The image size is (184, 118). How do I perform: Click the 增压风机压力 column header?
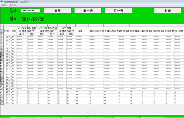(x=96, y=31)
